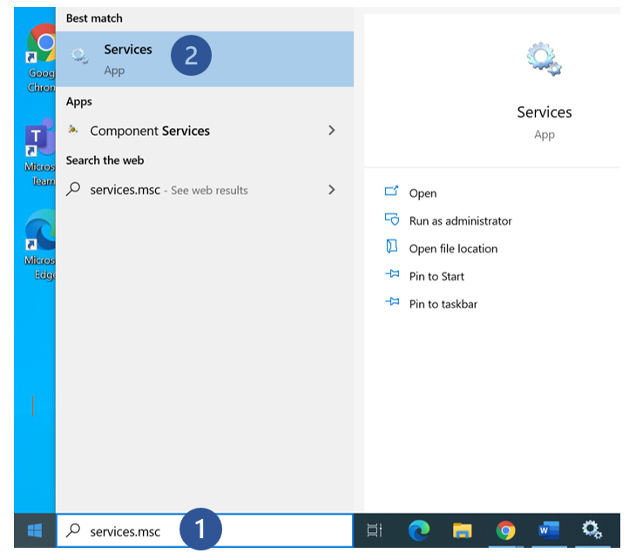This screenshot has height=560, width=636.
Task: Pin Services to Start
Action: pyautogui.click(x=436, y=277)
